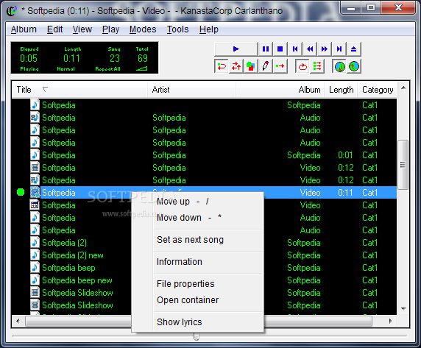The image size is (421, 348).
Task: Click the file icon of Softpedia (2) new
Action: point(35,255)
